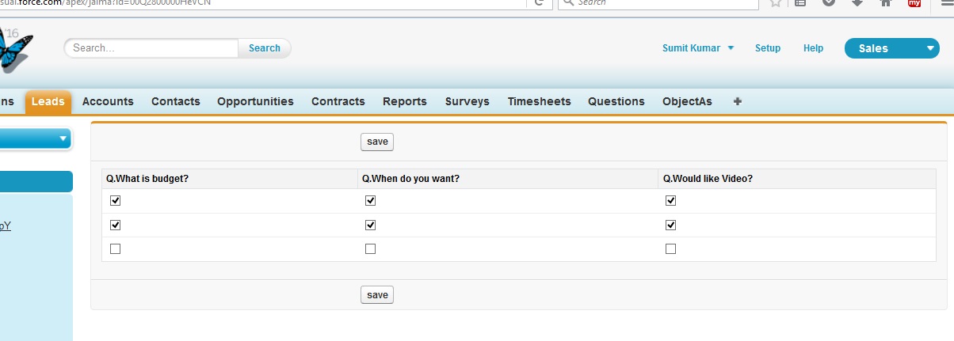Open the browser bookmarks list icon
Viewport: 954px width, 341px height.
800,2
